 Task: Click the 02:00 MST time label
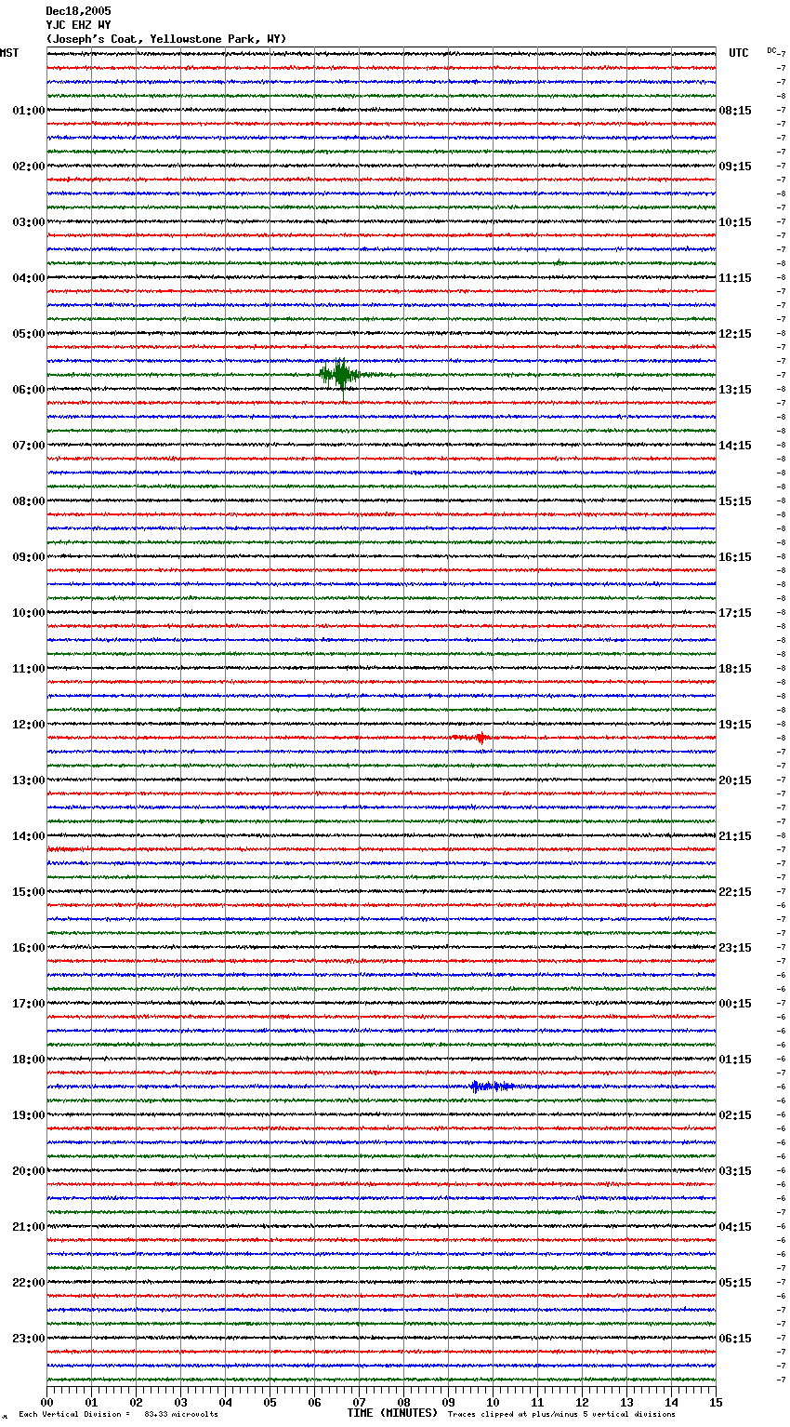click(29, 167)
